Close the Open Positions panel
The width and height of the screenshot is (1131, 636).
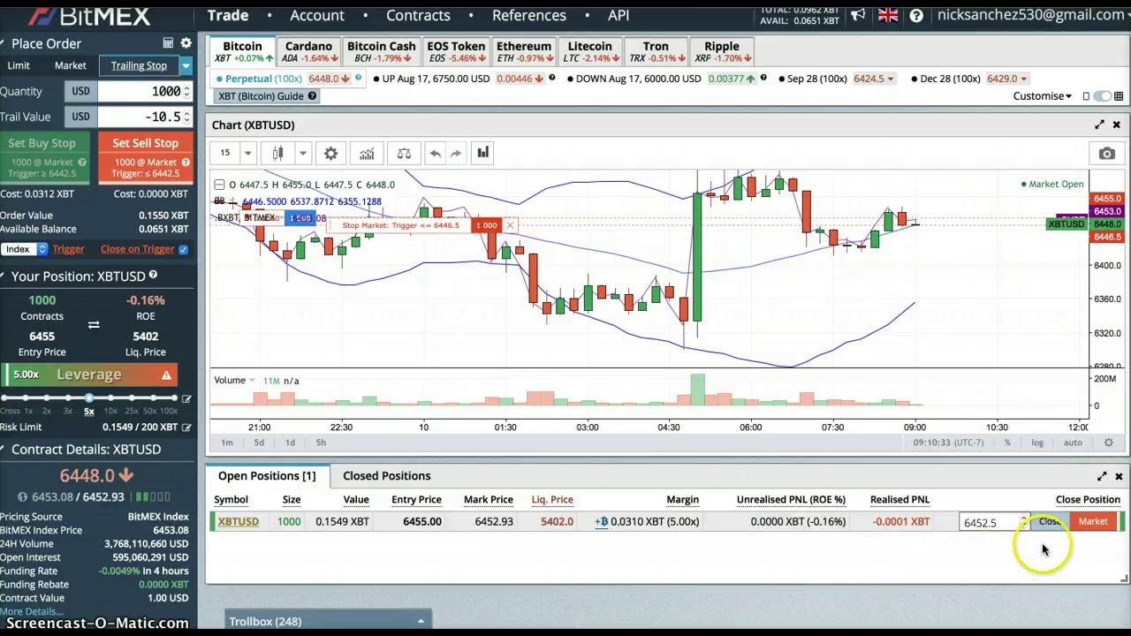click(x=1119, y=476)
